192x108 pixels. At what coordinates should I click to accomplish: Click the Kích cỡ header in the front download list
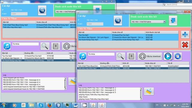pos(133,63)
